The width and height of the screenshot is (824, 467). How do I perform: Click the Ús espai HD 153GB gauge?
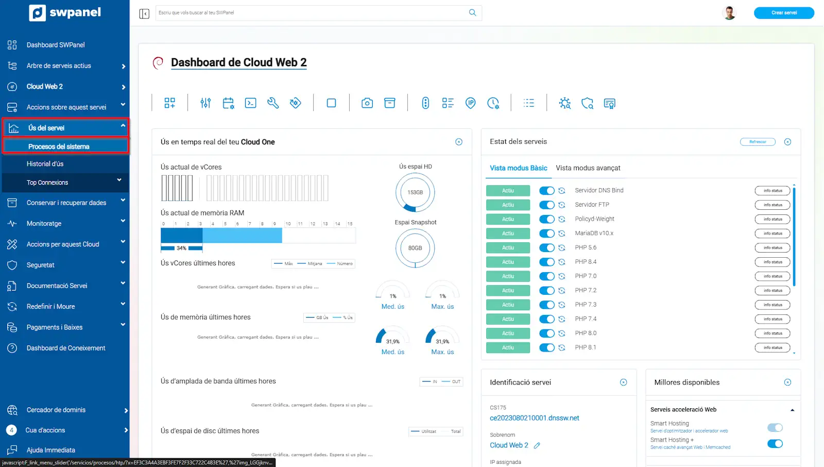[415, 192]
